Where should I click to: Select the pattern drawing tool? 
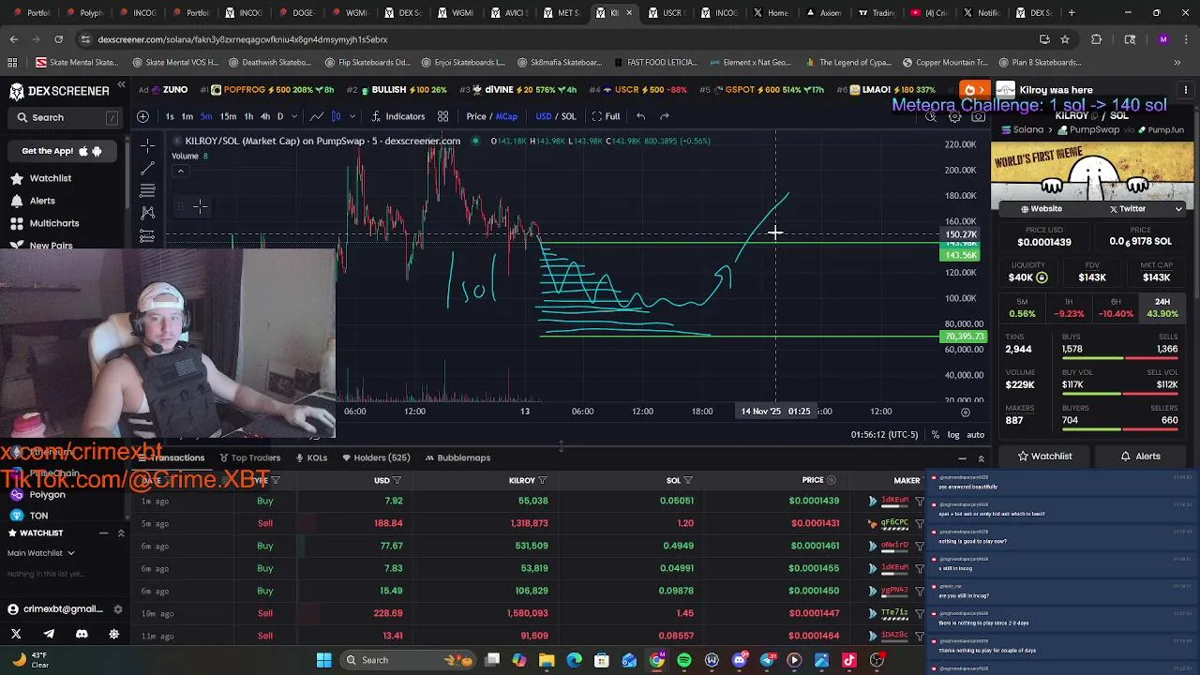pyautogui.click(x=147, y=213)
